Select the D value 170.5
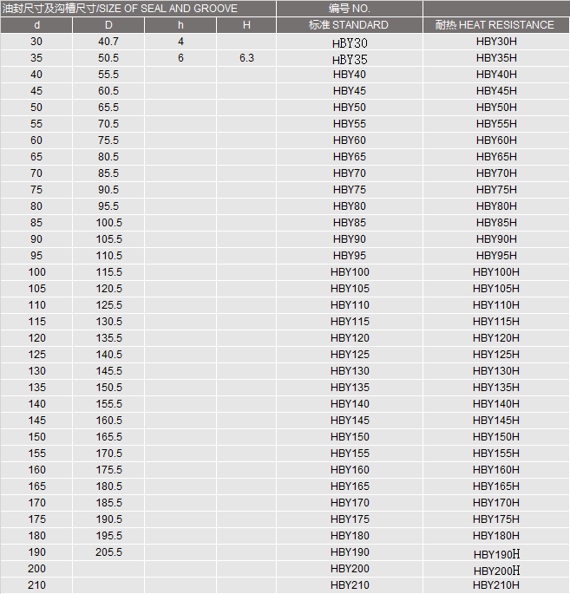Viewport: 570px width, 594px height. coord(109,454)
